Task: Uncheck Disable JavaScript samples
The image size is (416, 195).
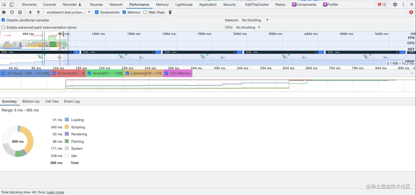Action: tap(3, 20)
